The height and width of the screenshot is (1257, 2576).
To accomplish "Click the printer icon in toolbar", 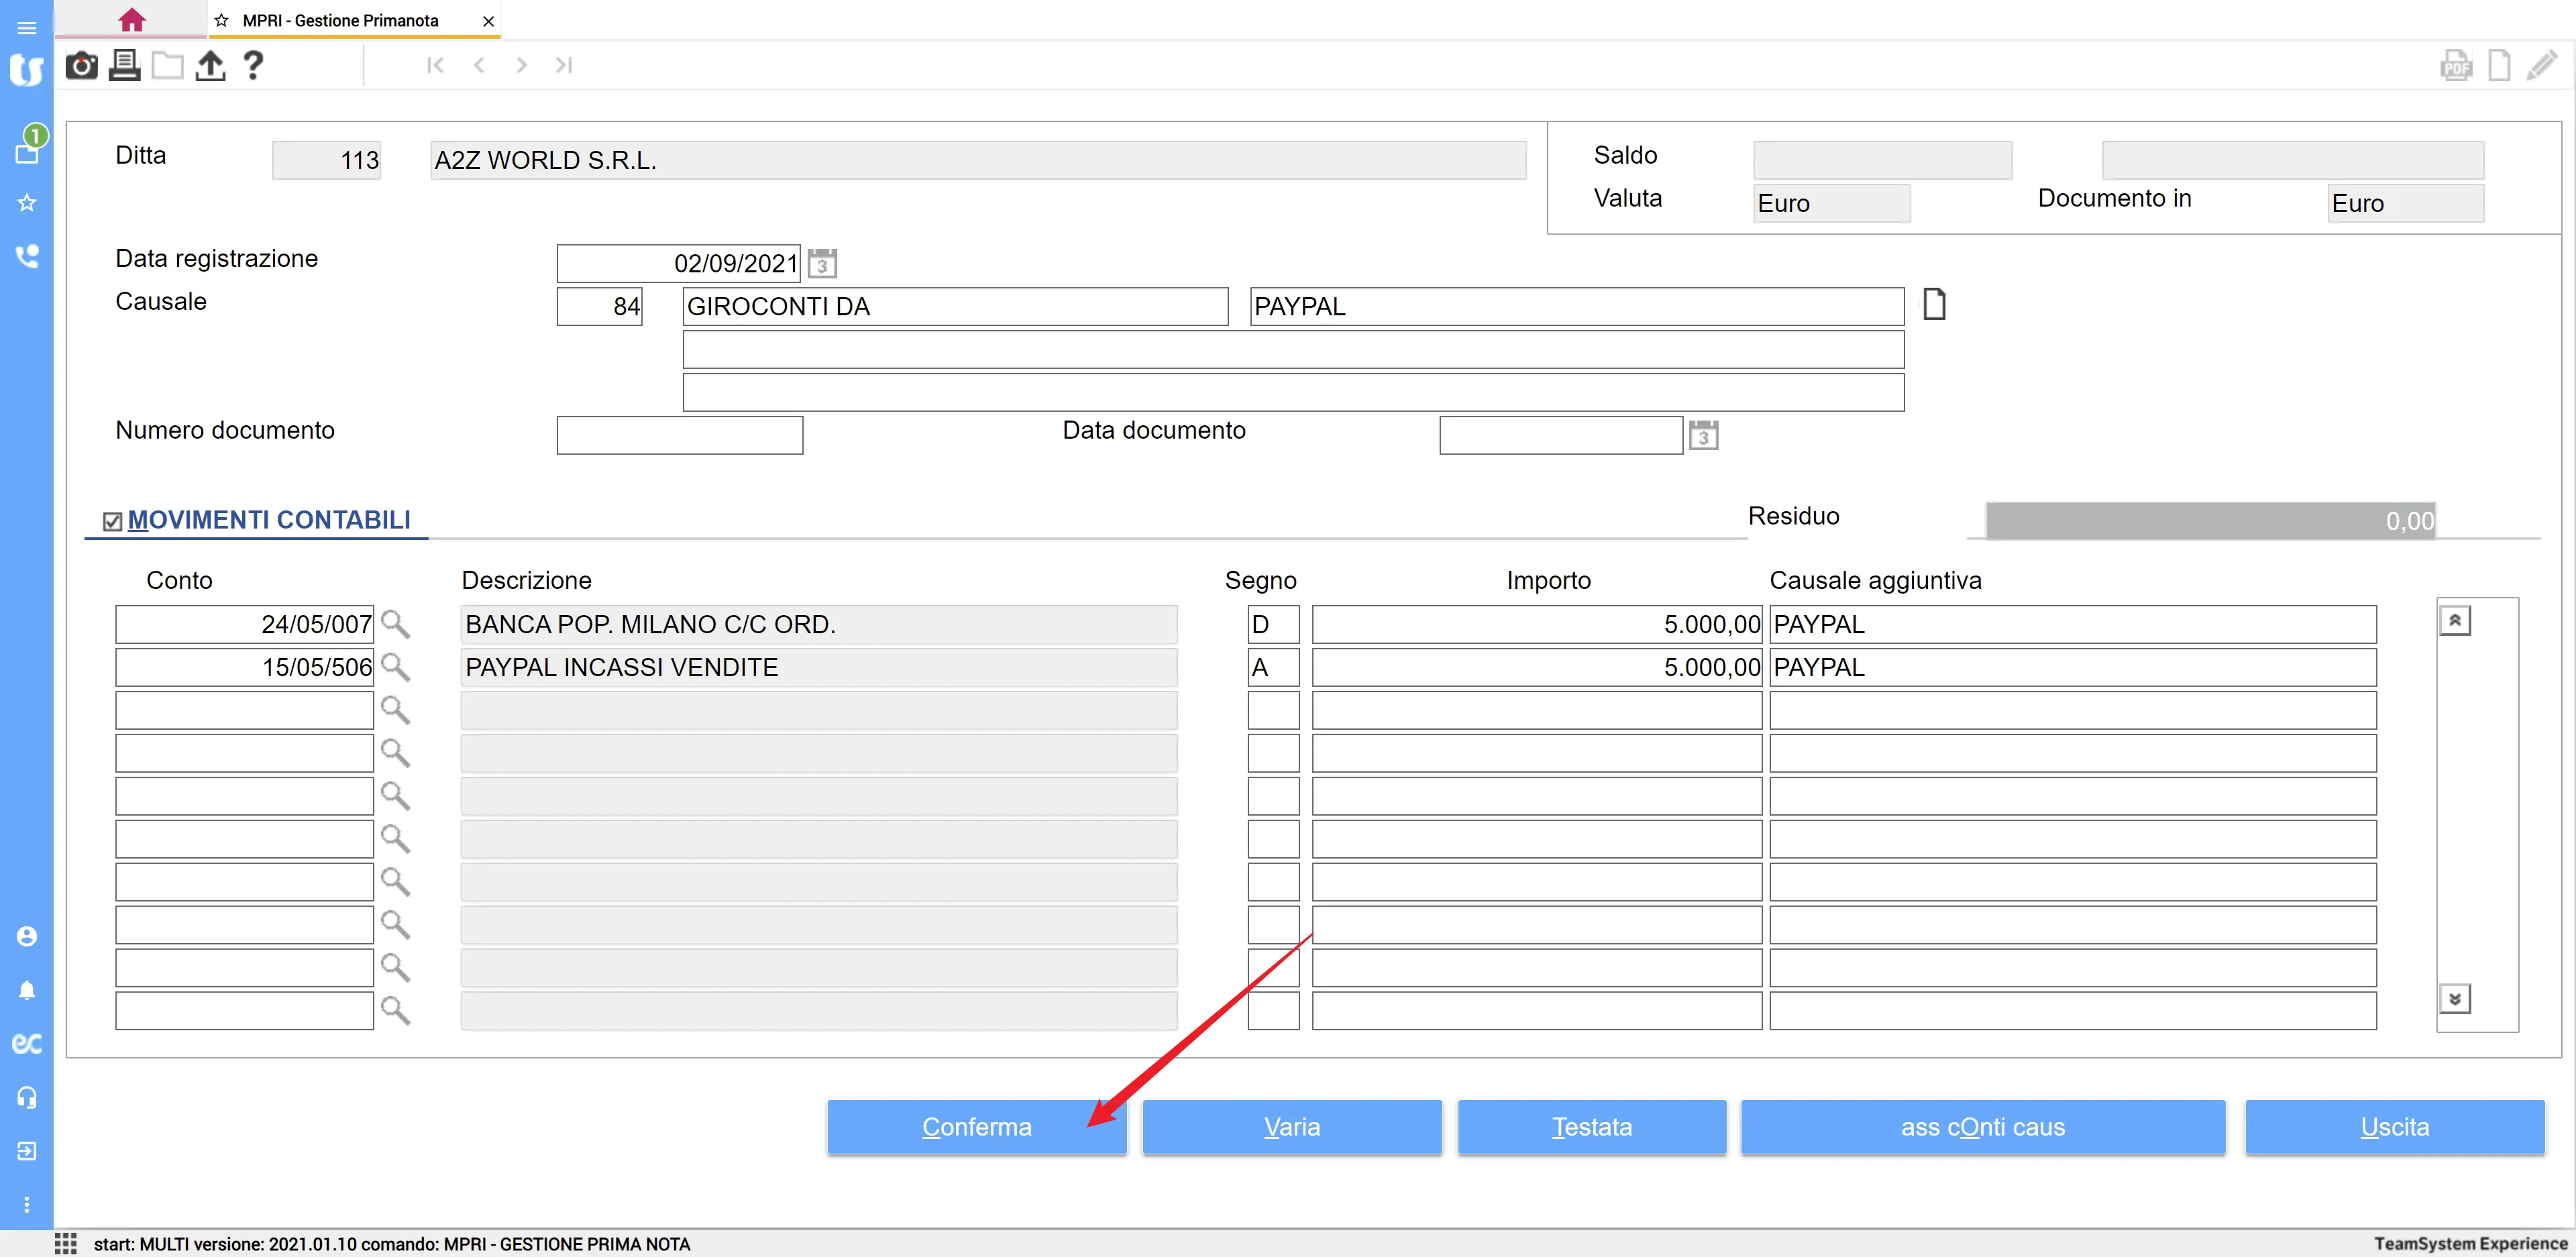I will click(124, 66).
